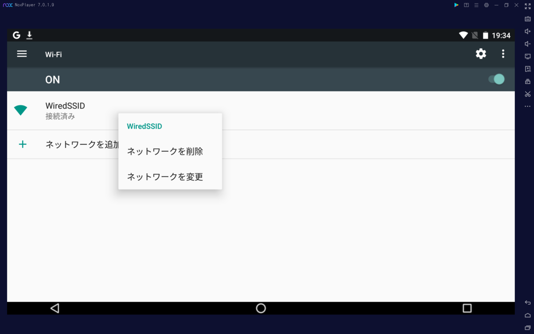534x334 pixels.
Task: Click Nox install APK sidebar icon
Action: (528, 69)
